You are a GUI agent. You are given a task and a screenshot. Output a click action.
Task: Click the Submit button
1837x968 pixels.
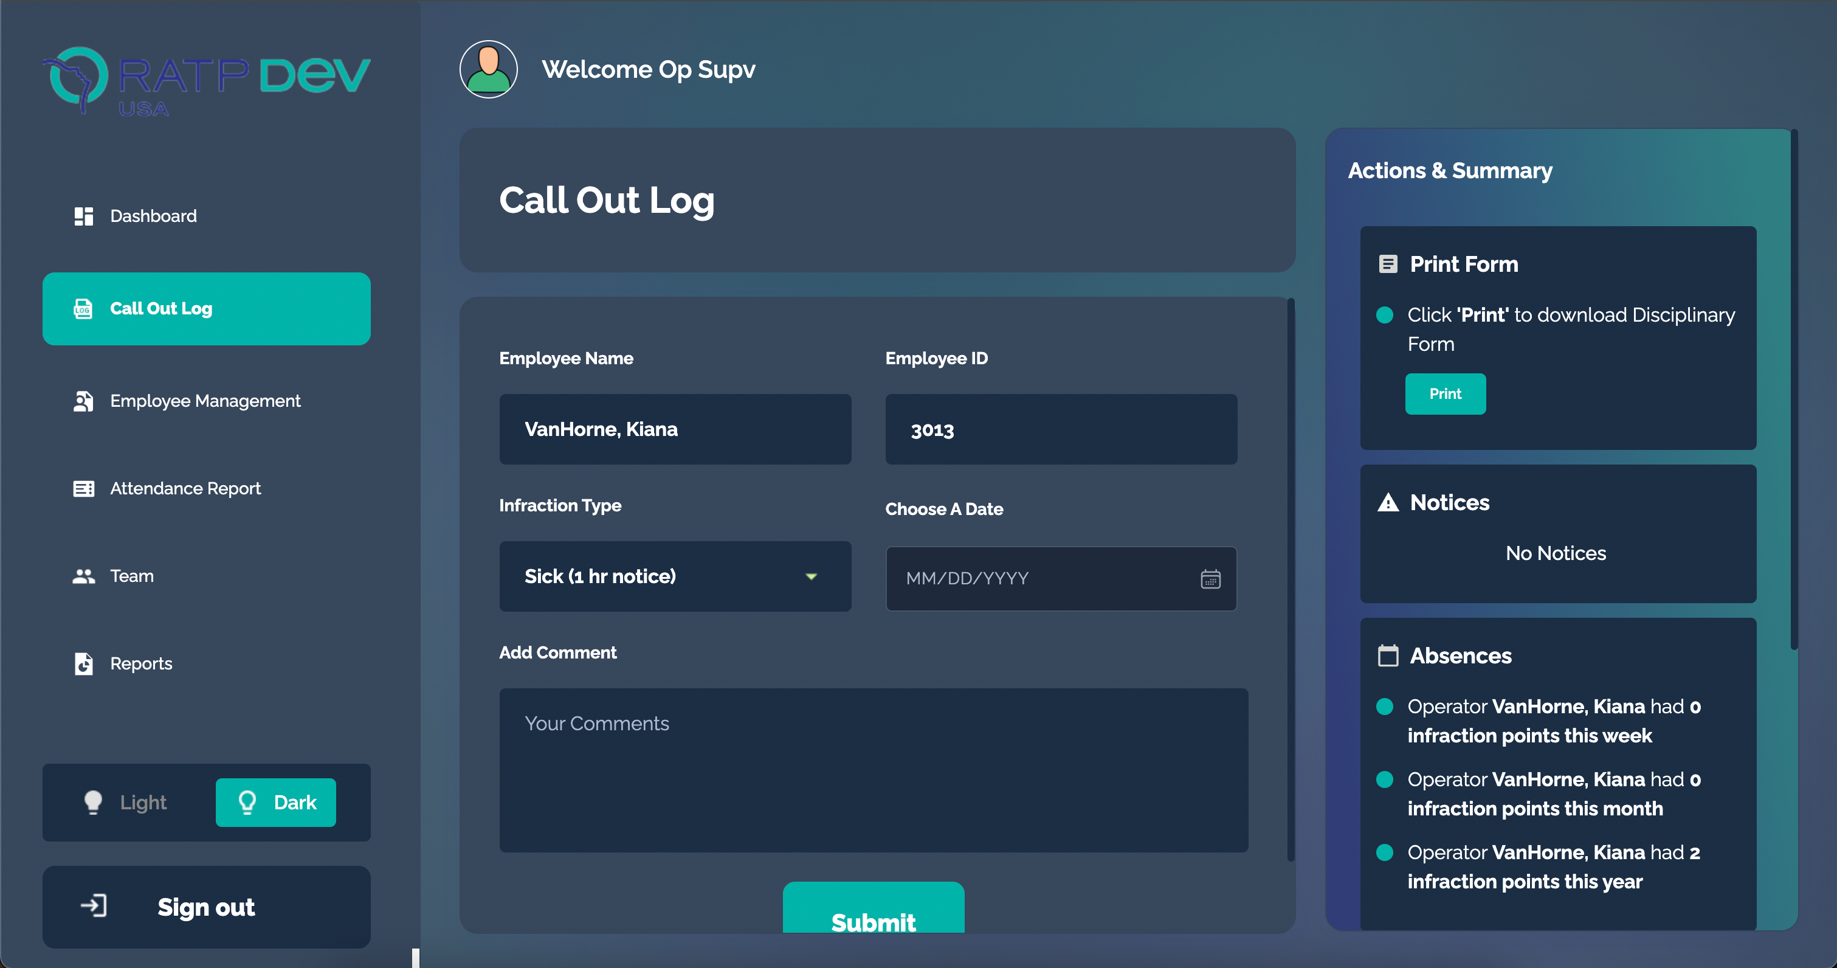(874, 907)
